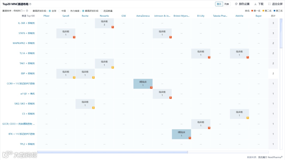Click Eli Lilly 临床前 cell in TL1A row

pos(201,53)
